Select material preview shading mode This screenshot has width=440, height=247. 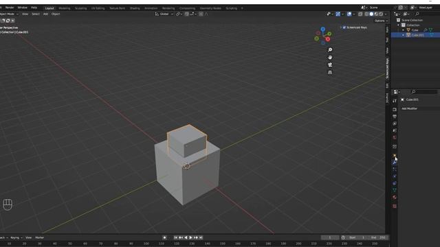[x=376, y=14]
